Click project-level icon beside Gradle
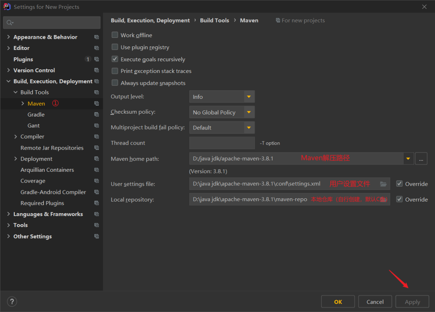Screen dimensions: 435x312 [x=97, y=114]
